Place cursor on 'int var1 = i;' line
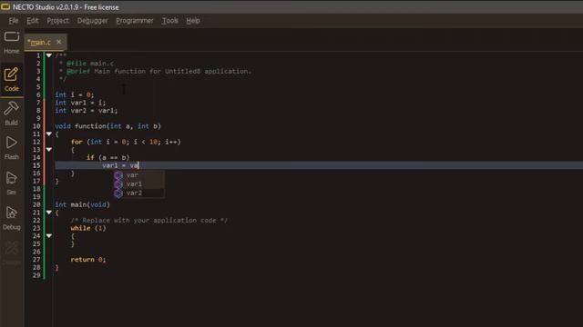This screenshot has height=327, width=583. [80, 103]
